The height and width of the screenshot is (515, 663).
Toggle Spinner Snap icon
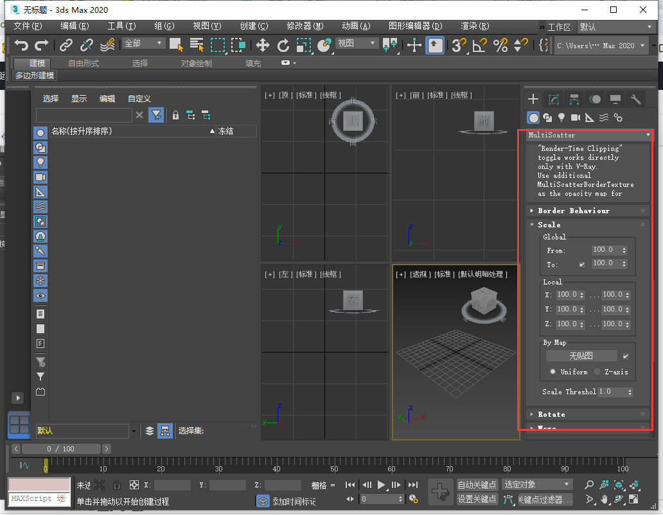pyautogui.click(x=520, y=45)
